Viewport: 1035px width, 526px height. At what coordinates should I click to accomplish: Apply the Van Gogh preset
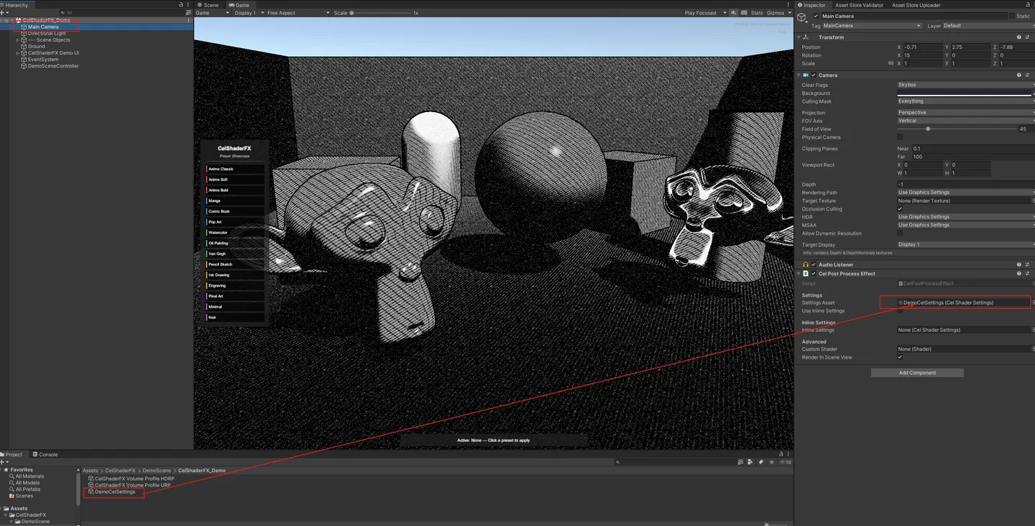click(x=235, y=254)
